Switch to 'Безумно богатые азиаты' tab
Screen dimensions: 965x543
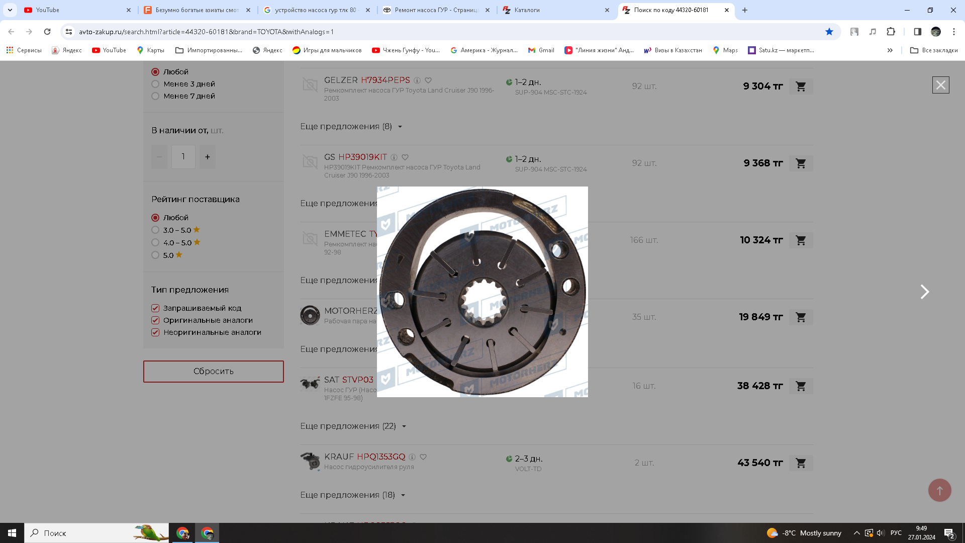point(198,10)
